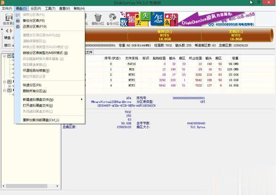The width and height of the screenshot is (276, 195).
Task: Choose 快速分区(F6) menu entry
Action: (50, 85)
